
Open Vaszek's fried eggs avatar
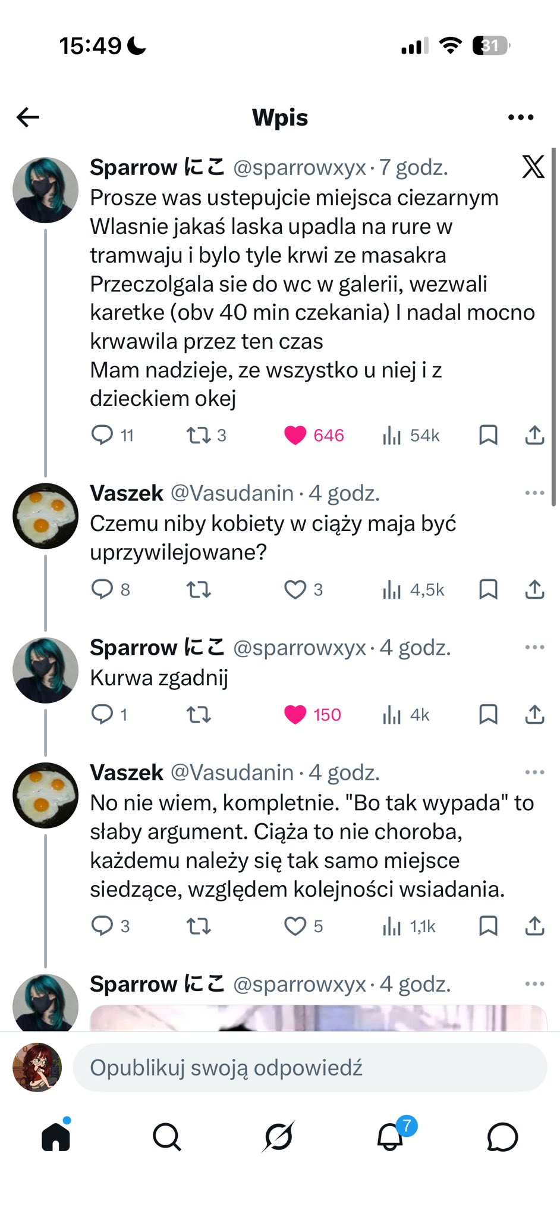(46, 515)
